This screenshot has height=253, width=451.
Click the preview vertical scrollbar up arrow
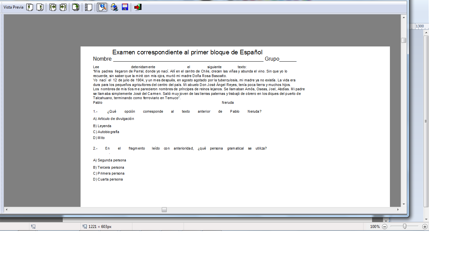(403, 17)
